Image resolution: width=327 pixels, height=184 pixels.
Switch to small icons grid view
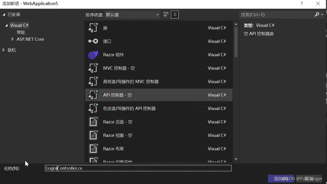click(x=166, y=15)
